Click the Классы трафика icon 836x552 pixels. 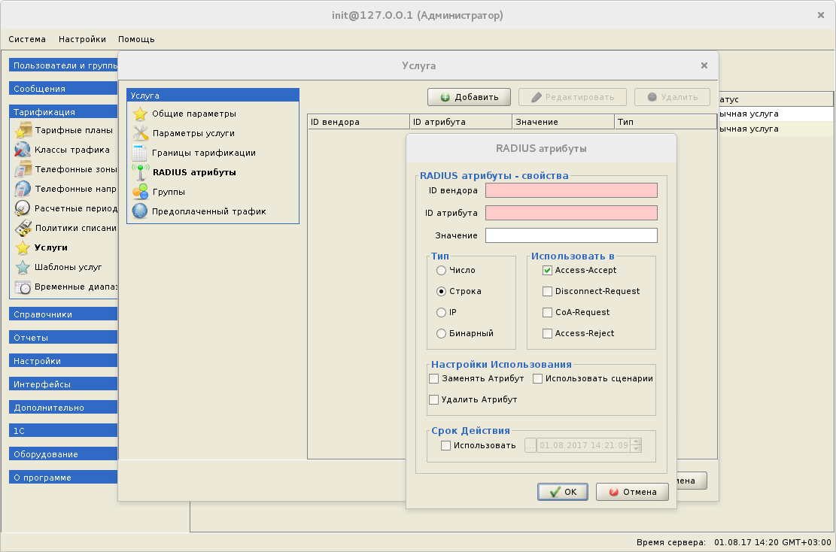[x=23, y=150]
